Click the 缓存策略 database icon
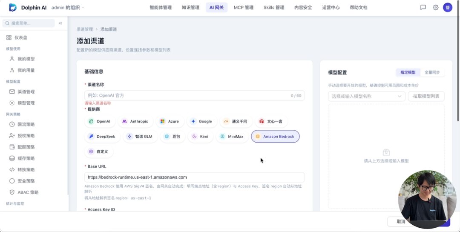 tap(12, 158)
